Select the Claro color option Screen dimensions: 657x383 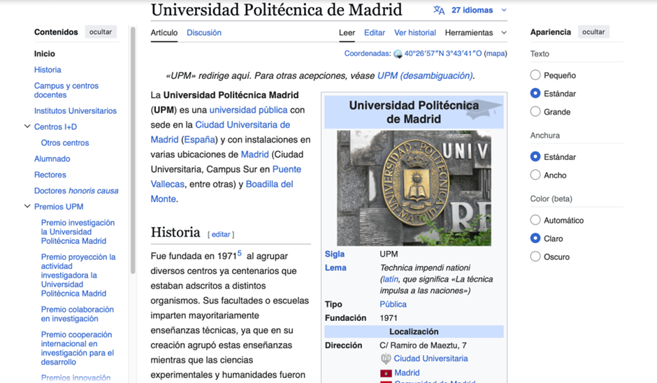pos(535,238)
